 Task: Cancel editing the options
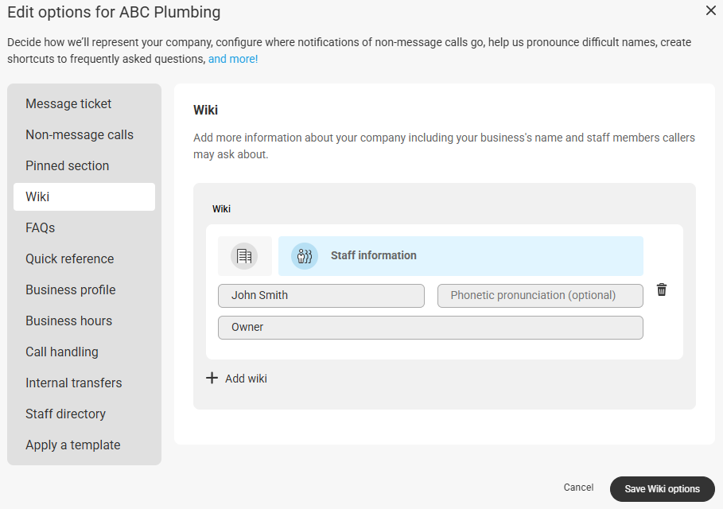tap(578, 488)
